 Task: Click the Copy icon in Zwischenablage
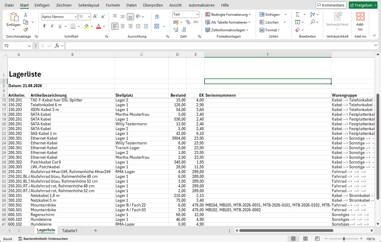point(26,22)
